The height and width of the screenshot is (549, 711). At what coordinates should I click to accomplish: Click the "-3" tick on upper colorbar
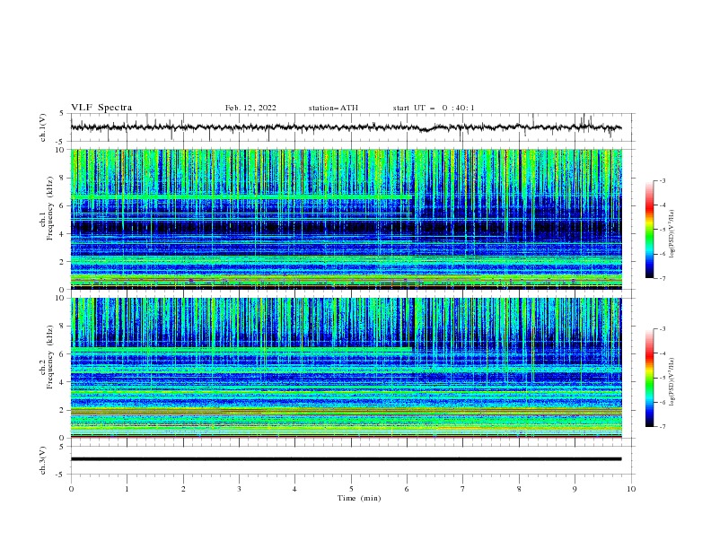662,180
